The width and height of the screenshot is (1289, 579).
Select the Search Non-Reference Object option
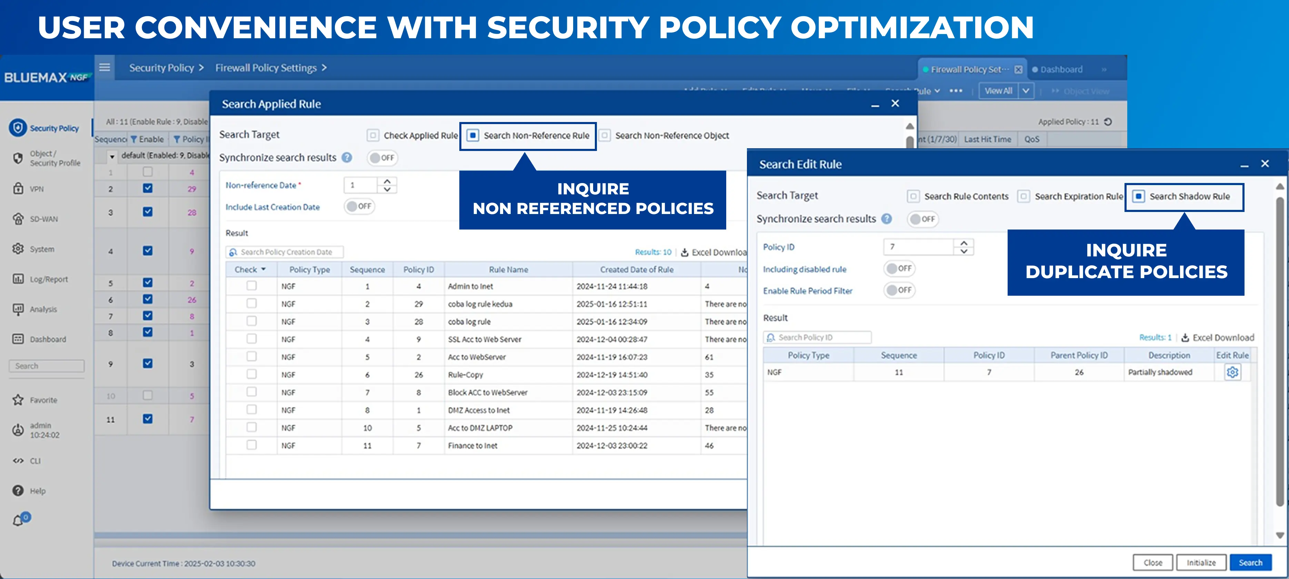[664, 135]
